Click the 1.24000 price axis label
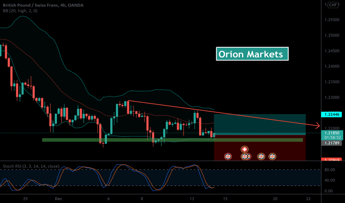The width and height of the screenshot is (345, 203). click(x=332, y=66)
